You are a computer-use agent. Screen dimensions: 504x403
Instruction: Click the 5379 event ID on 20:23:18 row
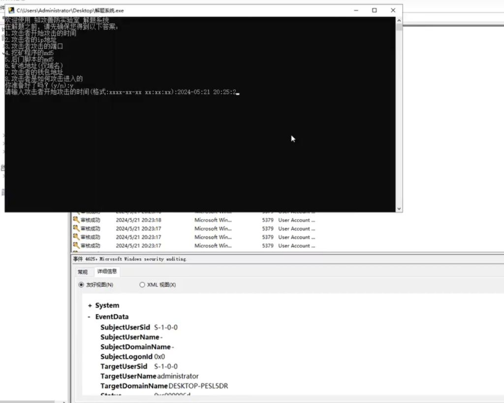point(267,220)
